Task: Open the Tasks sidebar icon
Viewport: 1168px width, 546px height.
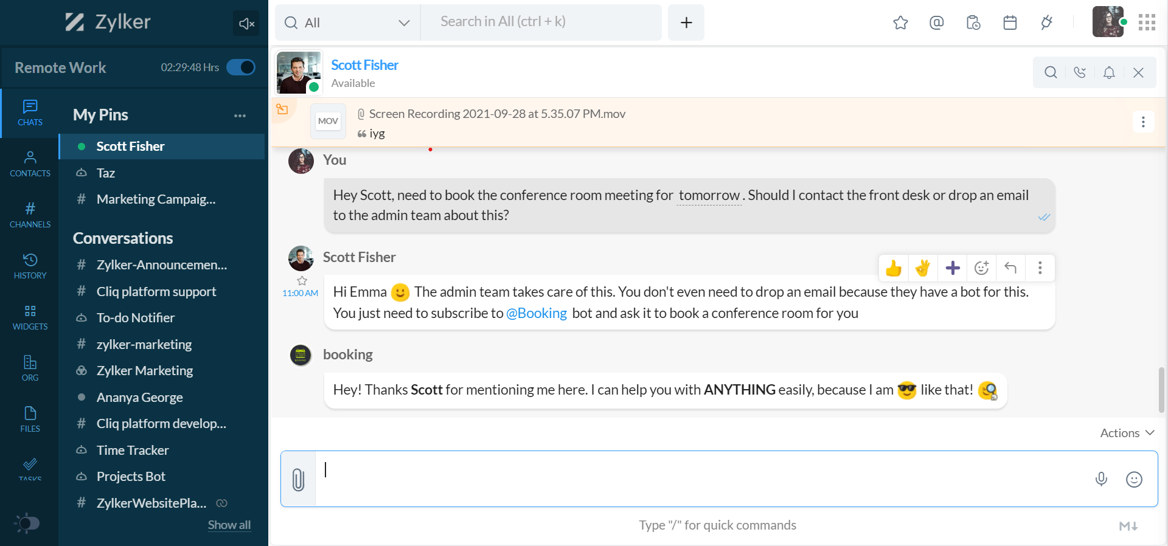Action: (x=30, y=468)
